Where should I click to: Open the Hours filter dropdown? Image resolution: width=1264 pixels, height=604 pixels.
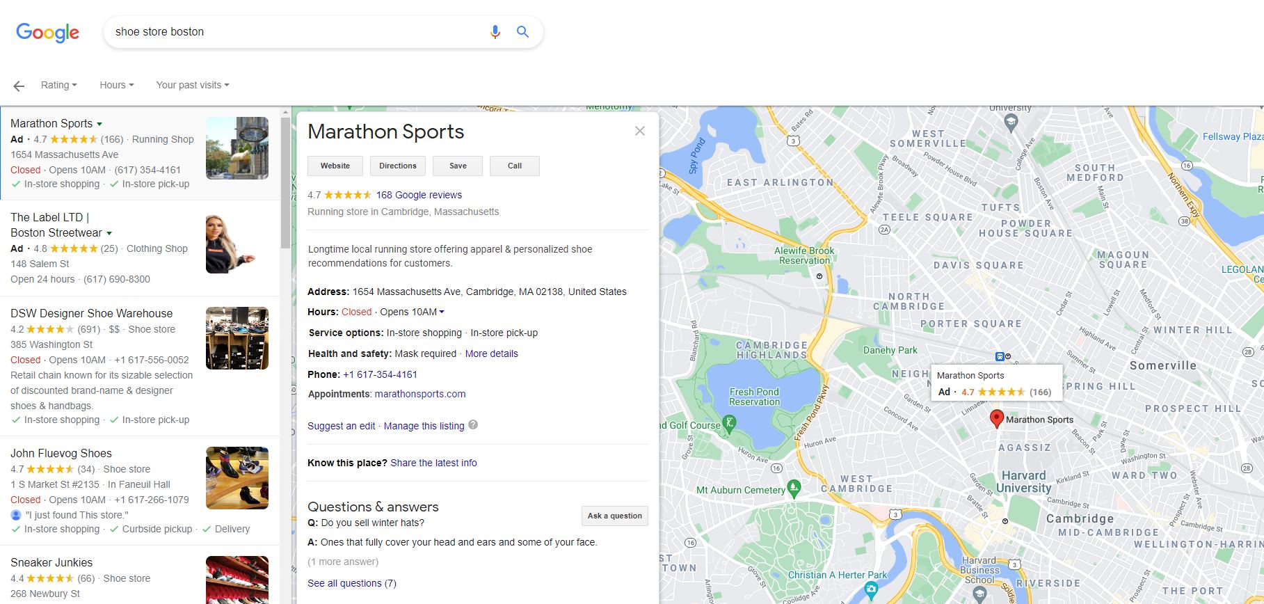116,85
